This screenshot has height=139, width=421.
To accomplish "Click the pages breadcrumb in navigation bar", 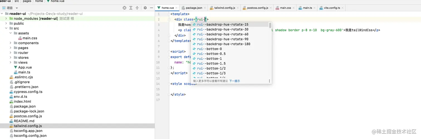I will 27,1.
